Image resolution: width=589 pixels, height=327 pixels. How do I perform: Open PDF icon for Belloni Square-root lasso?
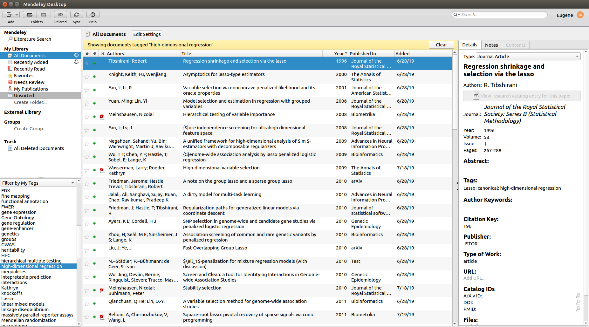[x=102, y=317]
